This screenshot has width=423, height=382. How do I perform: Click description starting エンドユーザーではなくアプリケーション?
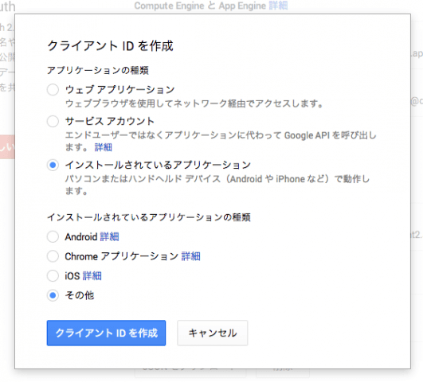click(x=221, y=141)
